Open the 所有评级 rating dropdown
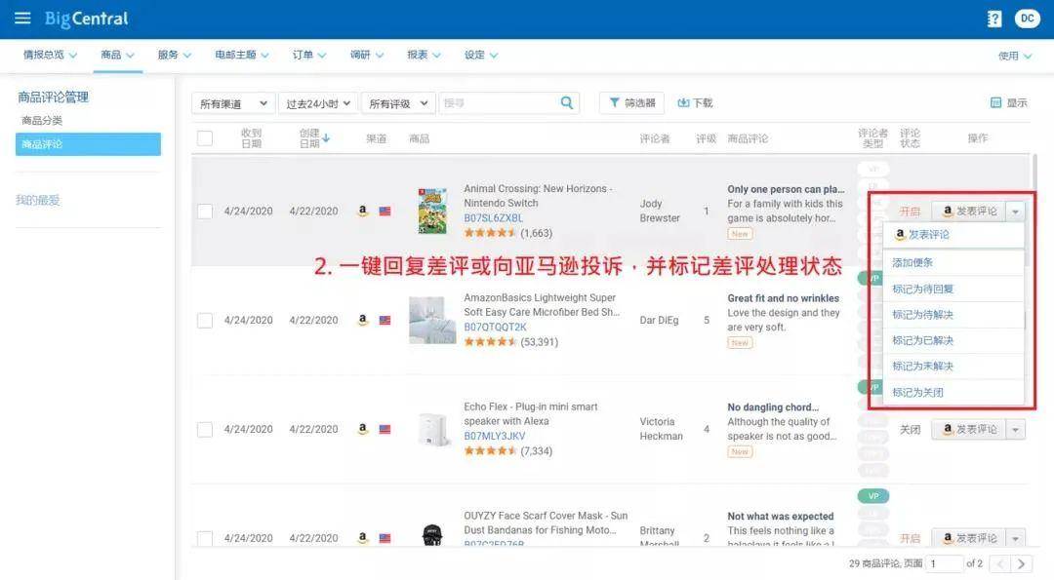1054x580 pixels. 399,103
